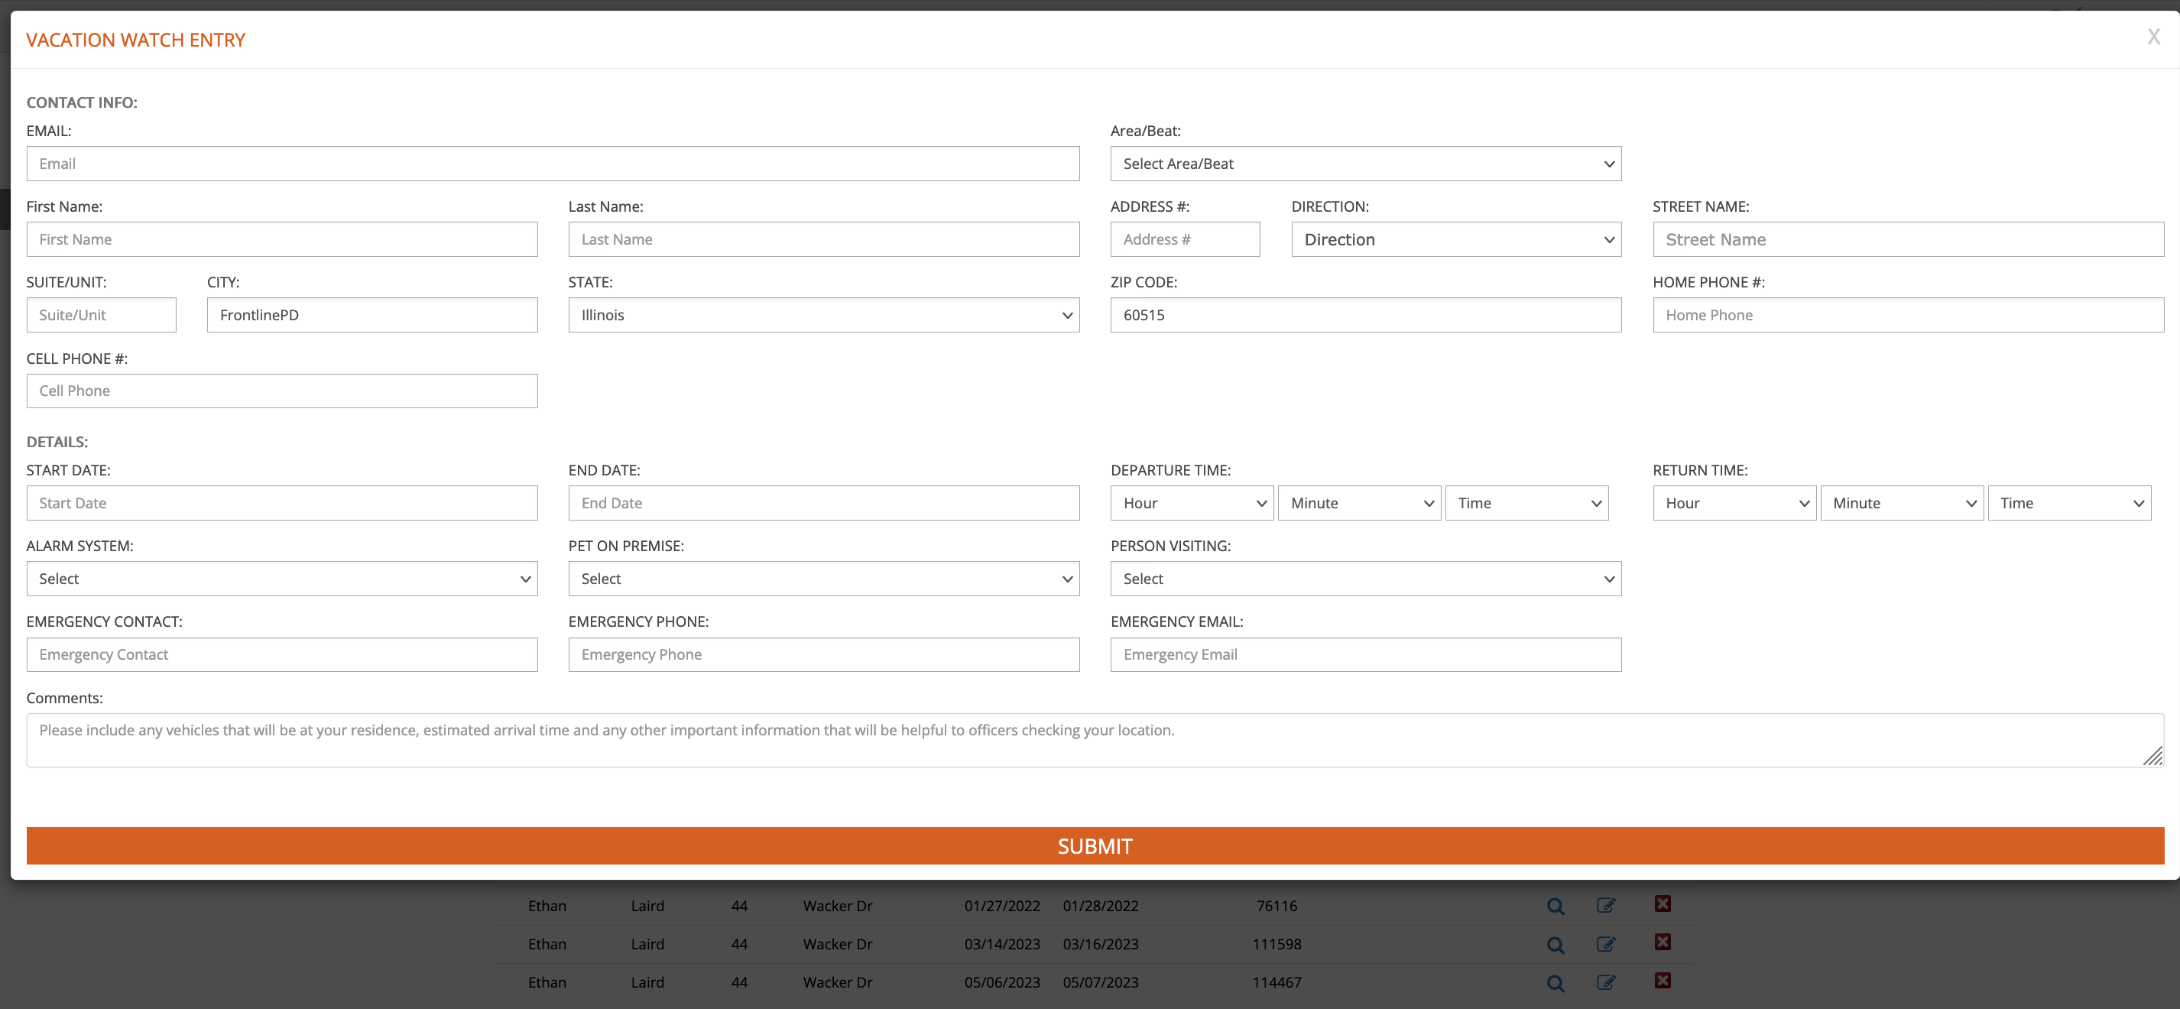Image resolution: width=2180 pixels, height=1009 pixels.
Task: Click the magnifier icon for entry 114467
Action: click(1555, 983)
